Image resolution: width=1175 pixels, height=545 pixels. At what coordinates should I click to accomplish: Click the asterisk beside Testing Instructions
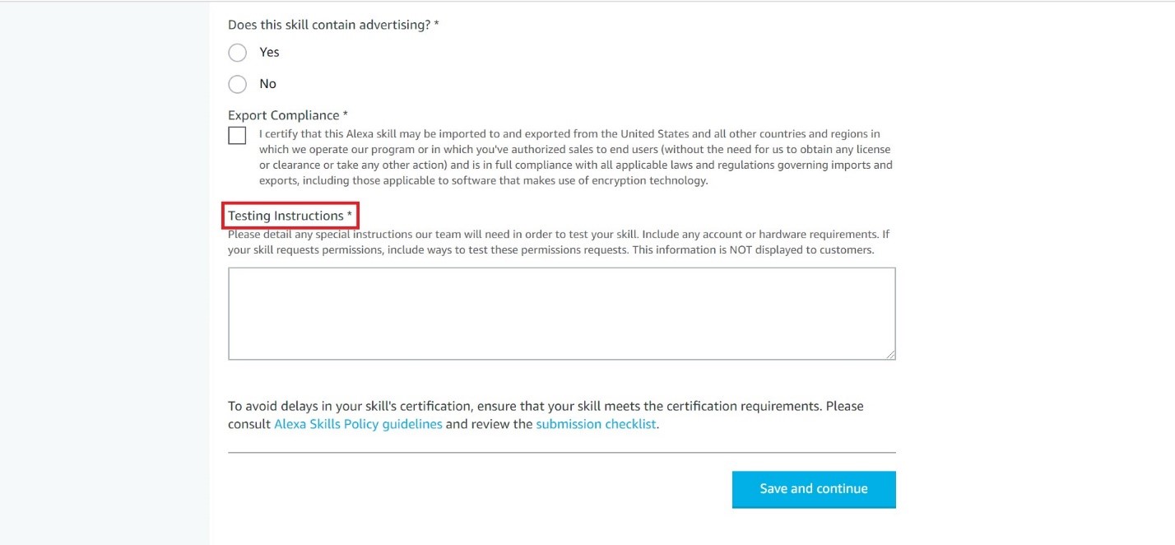click(349, 216)
